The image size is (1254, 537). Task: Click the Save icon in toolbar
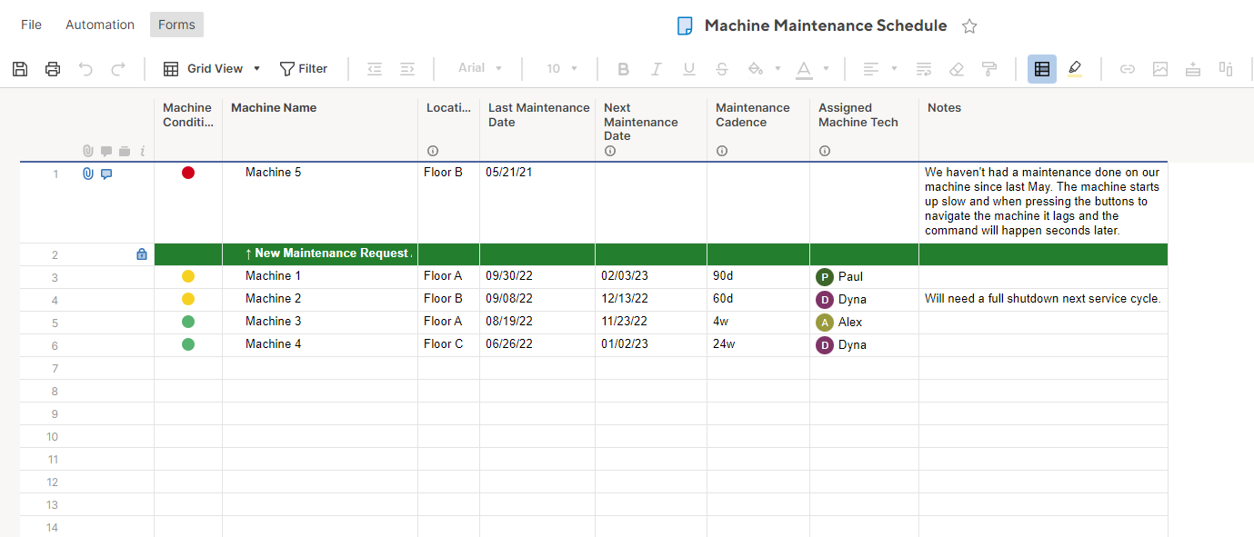(x=20, y=69)
